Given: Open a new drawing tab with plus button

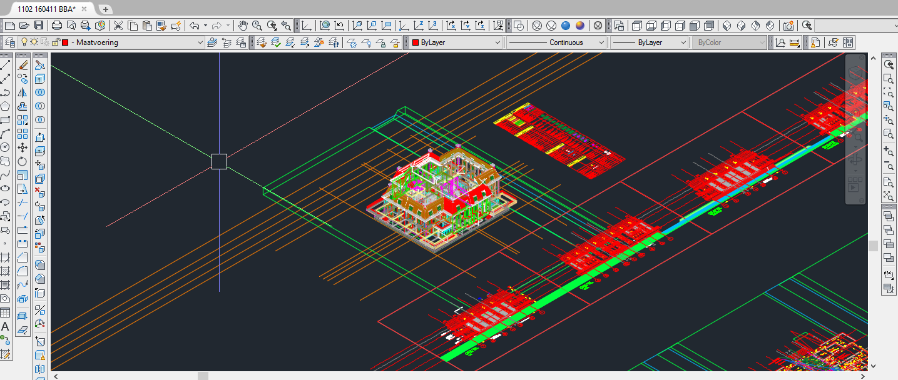Looking at the screenshot, I should tap(106, 9).
